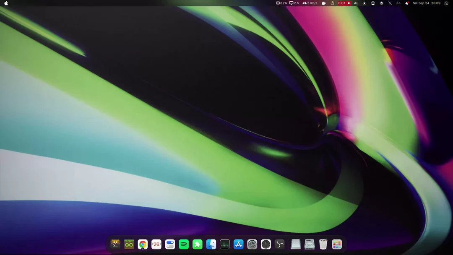Screen dimensions: 453x255
Task: Open the Calendar app showing 26
Action: point(156,244)
